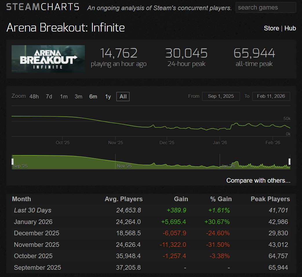This screenshot has height=277, width=302.
Task: Grab the left navigator range handle
Action: [x=12, y=162]
